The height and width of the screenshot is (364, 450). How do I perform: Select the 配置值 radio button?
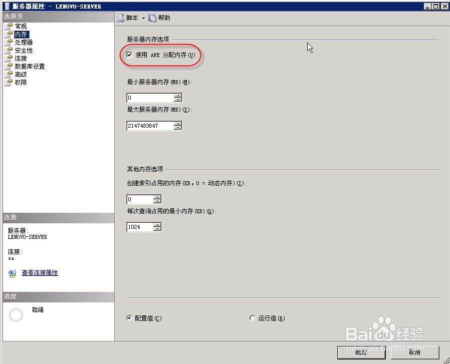point(129,318)
